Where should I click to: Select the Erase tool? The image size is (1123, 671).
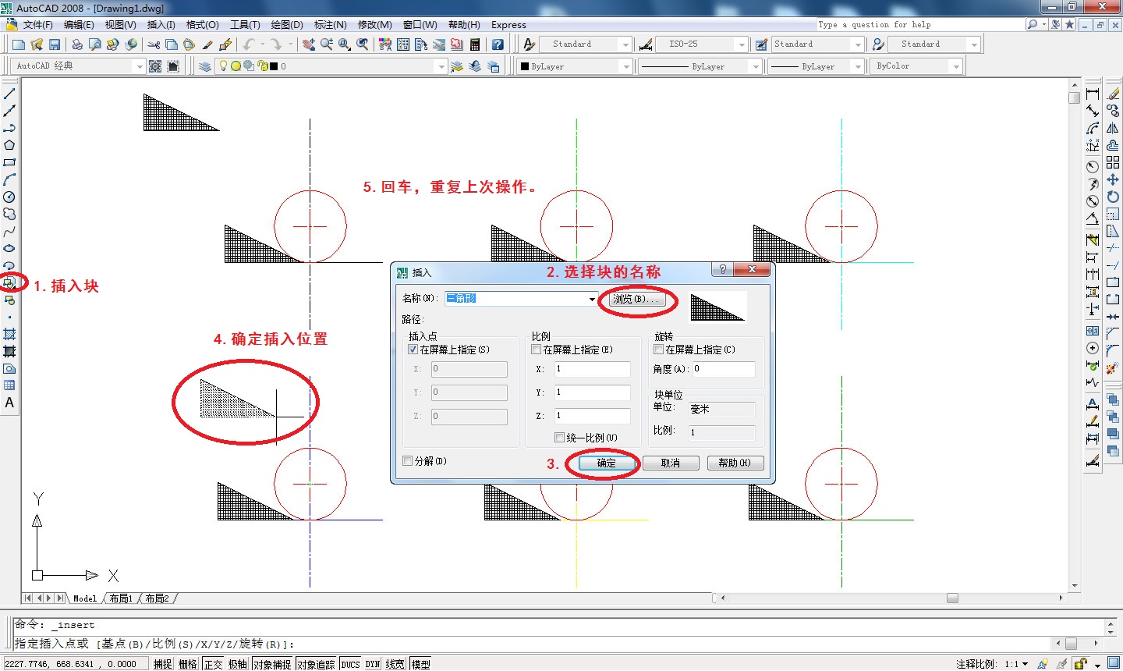(x=1113, y=94)
